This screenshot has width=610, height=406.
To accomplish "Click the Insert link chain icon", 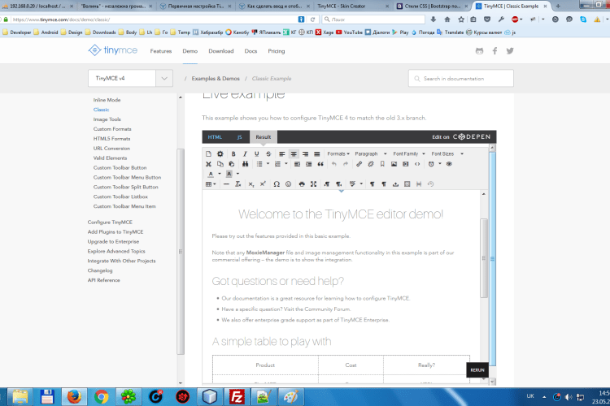I will pos(359,164).
